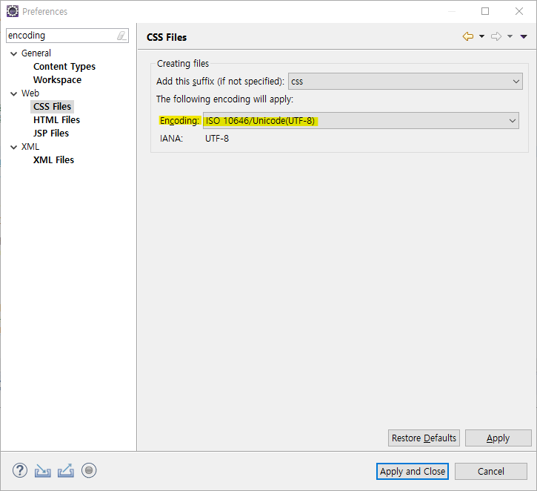This screenshot has height=491, width=537.
Task: Select CSS Files tree item
Action: tap(52, 107)
